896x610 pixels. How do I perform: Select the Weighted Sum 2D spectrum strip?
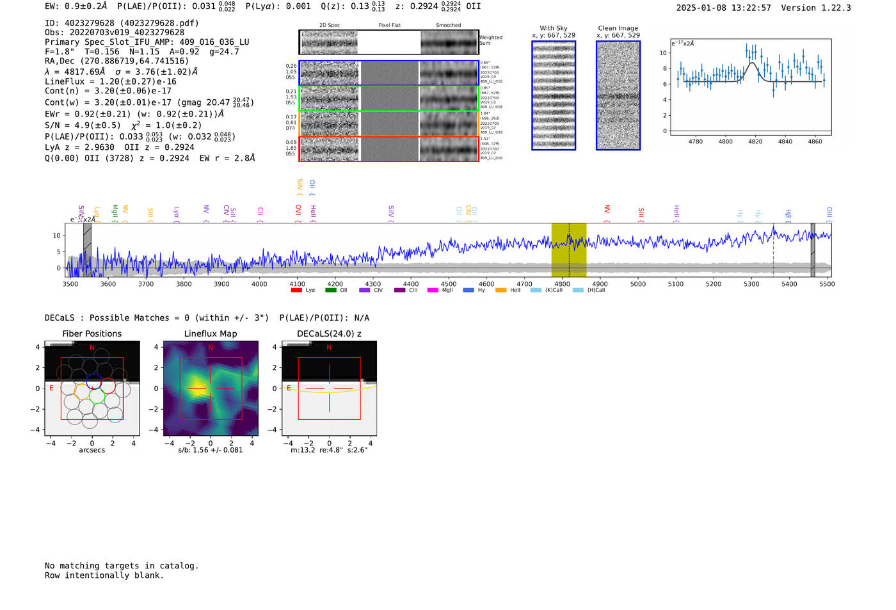(x=388, y=42)
